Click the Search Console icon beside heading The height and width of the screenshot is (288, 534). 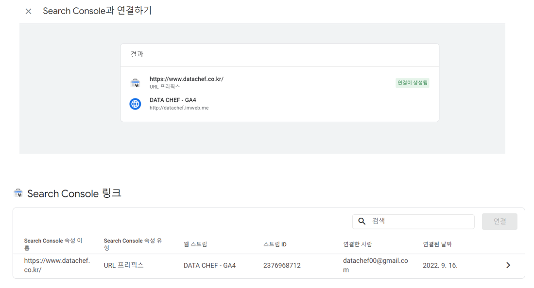click(18, 193)
